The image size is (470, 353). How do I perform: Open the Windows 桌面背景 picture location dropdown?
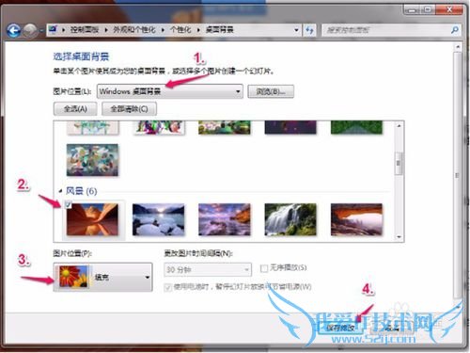coord(170,91)
